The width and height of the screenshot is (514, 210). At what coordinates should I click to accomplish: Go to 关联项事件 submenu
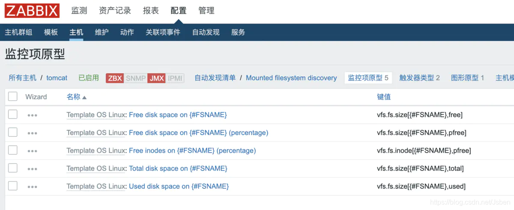point(163,32)
